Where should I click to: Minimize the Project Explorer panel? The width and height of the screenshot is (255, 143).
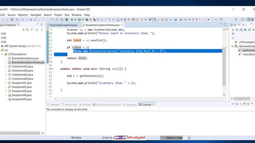37,24
